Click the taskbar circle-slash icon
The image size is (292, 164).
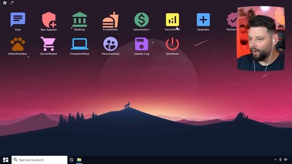coord(72,160)
